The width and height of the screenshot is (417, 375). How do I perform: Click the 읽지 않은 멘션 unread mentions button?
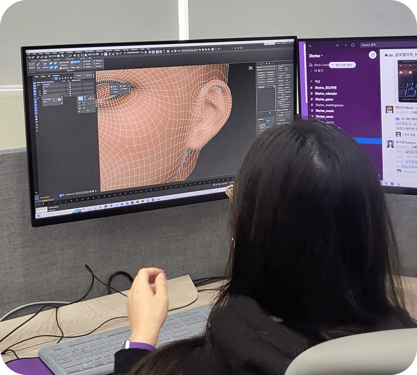(342, 65)
